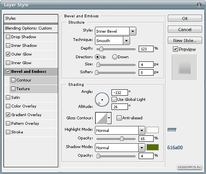
Task: Uncheck the Bevel and Emboss checkbox
Action: pos(8,71)
